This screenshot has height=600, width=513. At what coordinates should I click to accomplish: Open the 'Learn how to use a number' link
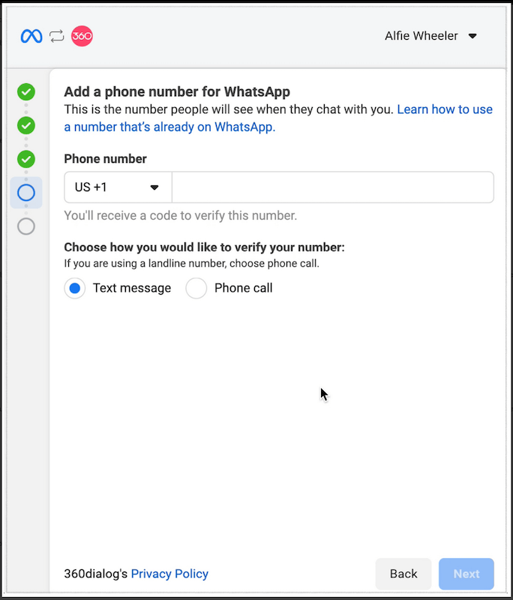point(278,118)
